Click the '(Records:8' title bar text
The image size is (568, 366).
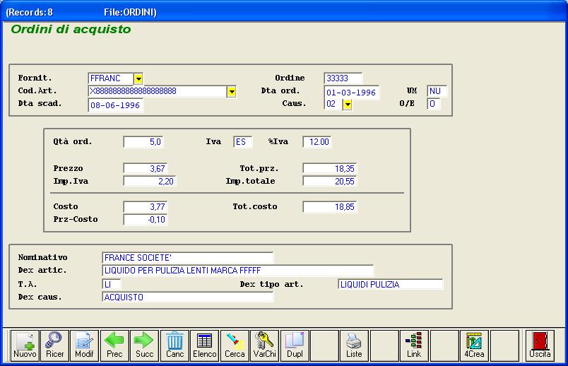click(x=30, y=12)
